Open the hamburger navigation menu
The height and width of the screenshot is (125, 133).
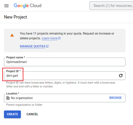point(6,6)
